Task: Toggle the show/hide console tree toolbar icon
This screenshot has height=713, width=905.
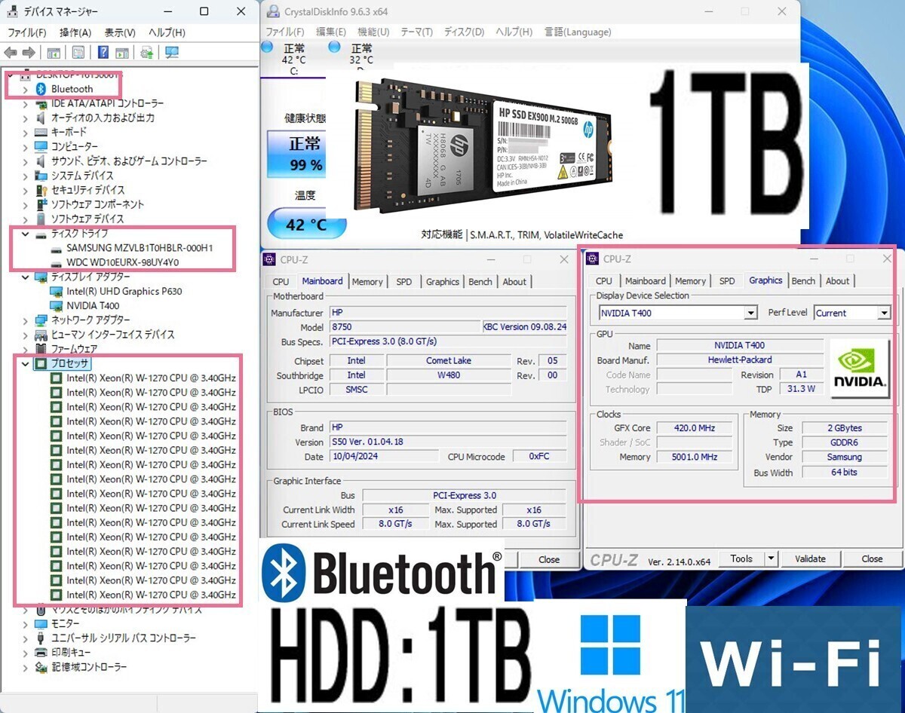Action: 54,53
